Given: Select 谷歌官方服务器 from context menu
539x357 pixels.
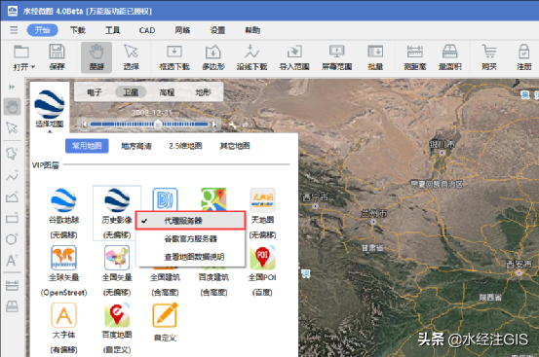Looking at the screenshot, I should click(x=190, y=238).
